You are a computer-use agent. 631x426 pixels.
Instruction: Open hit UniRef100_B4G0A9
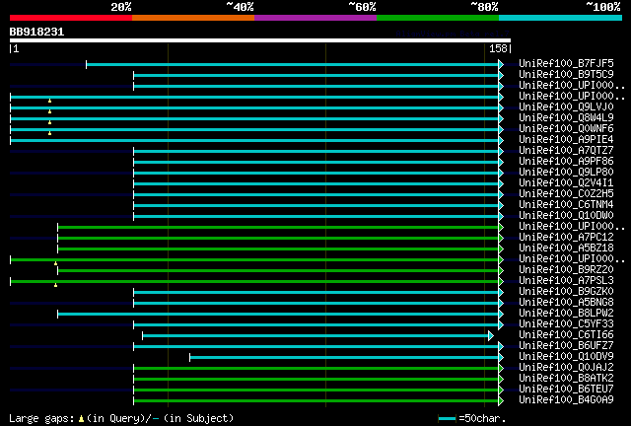(566, 400)
